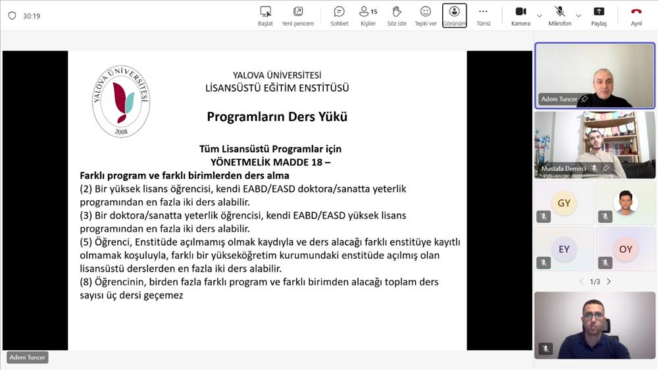The width and height of the screenshot is (658, 370).
Task: Toggle the Kamera on or off
Action: coord(520,16)
